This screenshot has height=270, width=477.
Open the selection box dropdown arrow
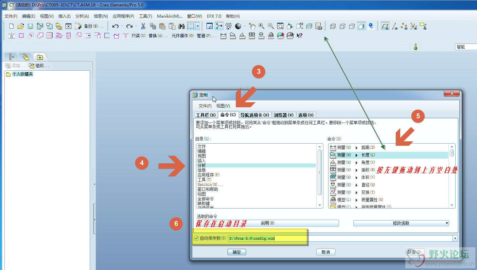[198, 26]
